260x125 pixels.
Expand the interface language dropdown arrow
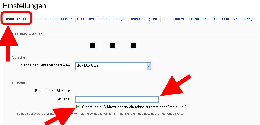(149, 66)
